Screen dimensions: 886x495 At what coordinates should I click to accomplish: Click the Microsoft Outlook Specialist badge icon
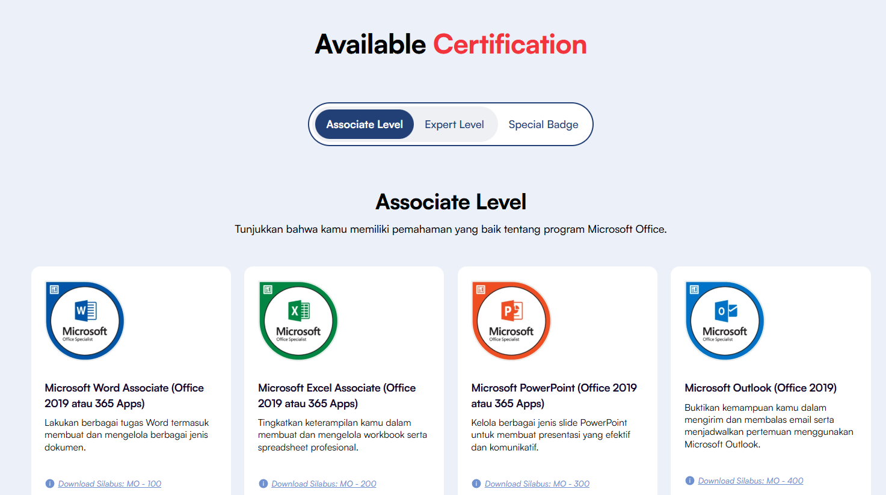[724, 321]
